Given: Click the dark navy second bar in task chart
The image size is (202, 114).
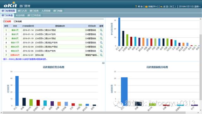Looking at the screenshot, I should point(24,102).
